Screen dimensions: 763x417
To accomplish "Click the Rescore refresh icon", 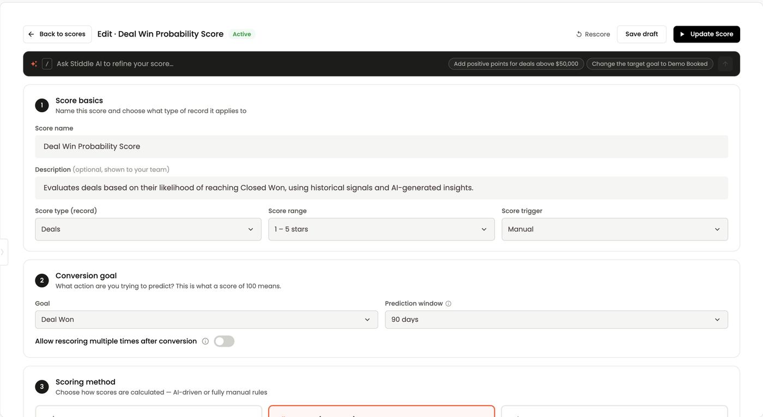I will pos(579,34).
